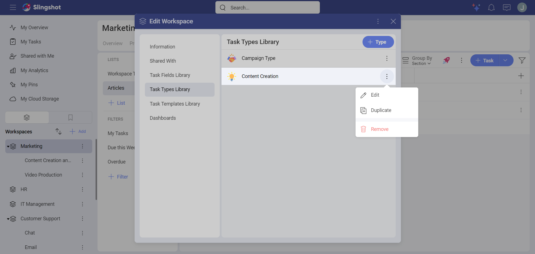Open Marketing workspace options menu

click(82, 146)
